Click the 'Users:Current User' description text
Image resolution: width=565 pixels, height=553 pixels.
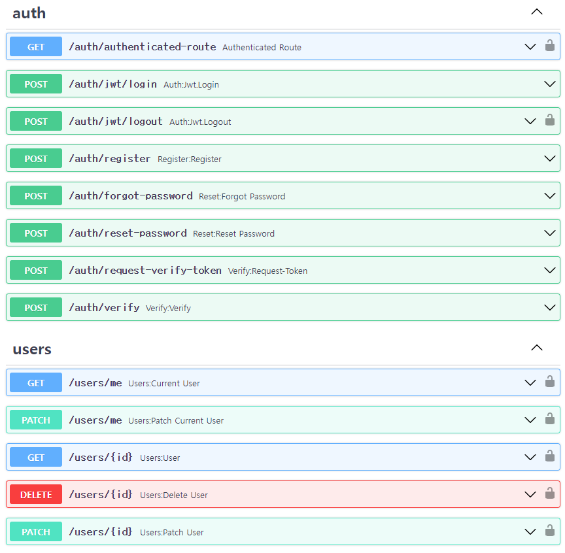[164, 383]
